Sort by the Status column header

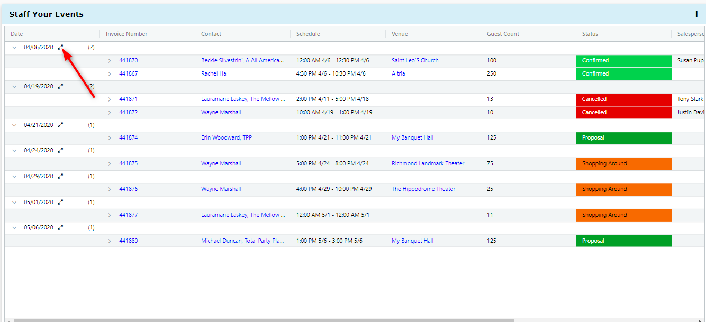590,34
